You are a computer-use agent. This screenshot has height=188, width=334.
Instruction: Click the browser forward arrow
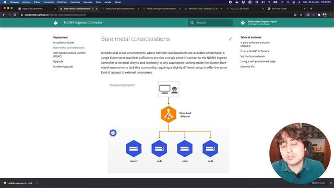click(9, 15)
